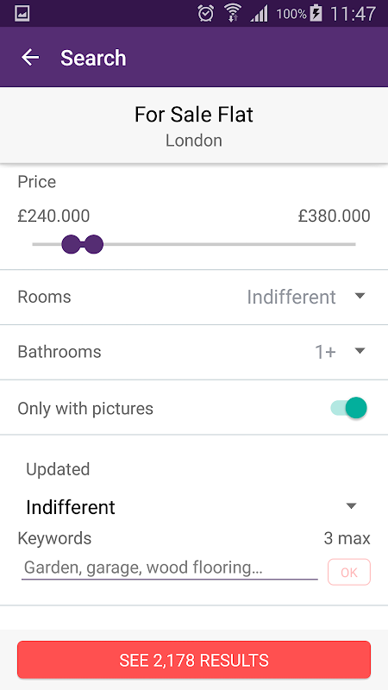The image size is (388, 690).
Task: Tap the battery charging icon
Action: 316,14
